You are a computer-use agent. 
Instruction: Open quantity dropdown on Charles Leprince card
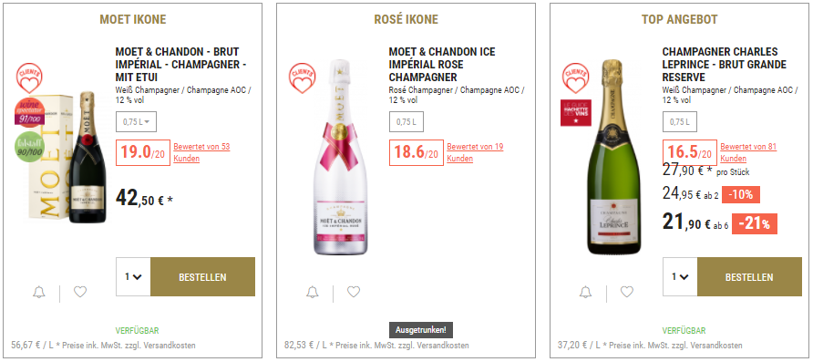click(x=680, y=277)
